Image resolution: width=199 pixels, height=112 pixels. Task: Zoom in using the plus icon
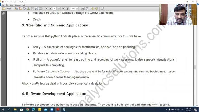[67, 9]
